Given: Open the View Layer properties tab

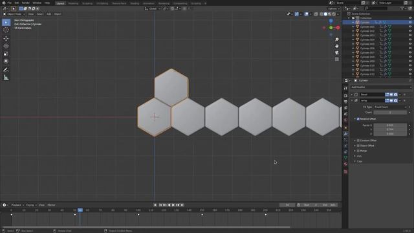Looking at the screenshot, I should [x=345, y=108].
